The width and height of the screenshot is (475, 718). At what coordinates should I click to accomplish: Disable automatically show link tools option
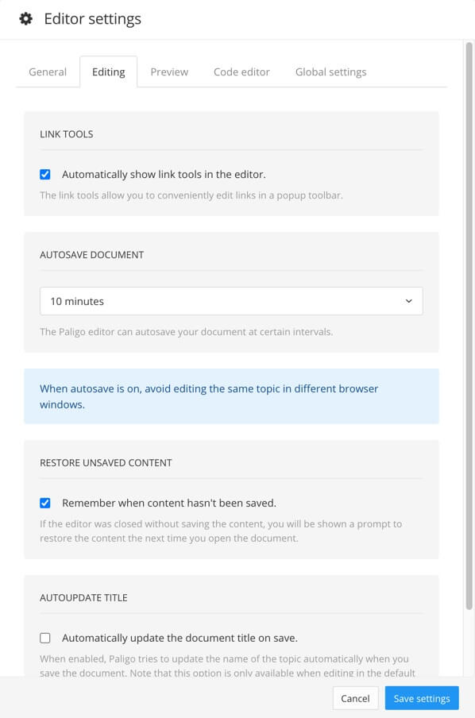click(45, 174)
